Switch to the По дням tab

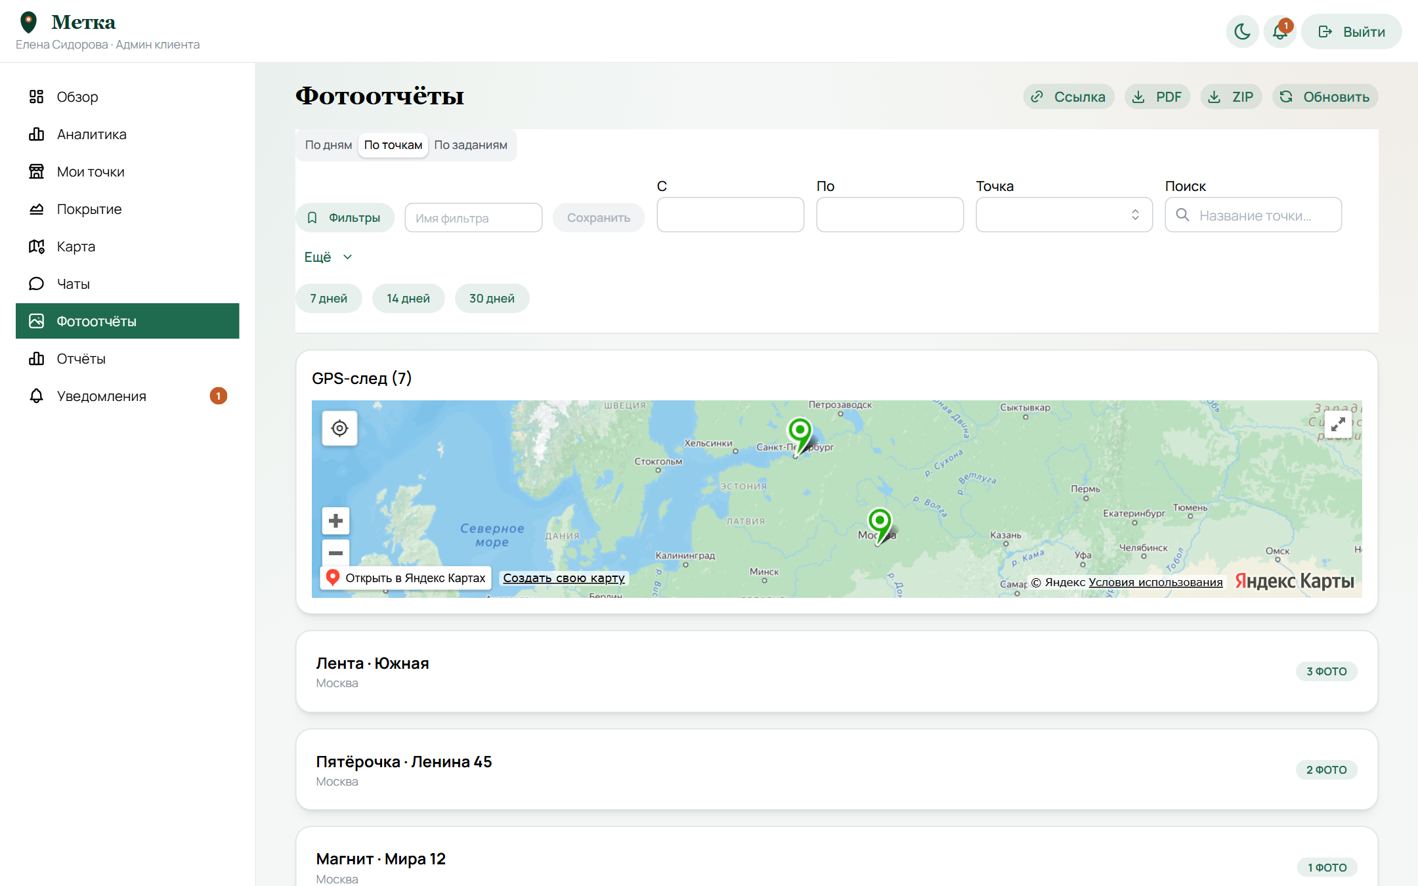tap(328, 145)
